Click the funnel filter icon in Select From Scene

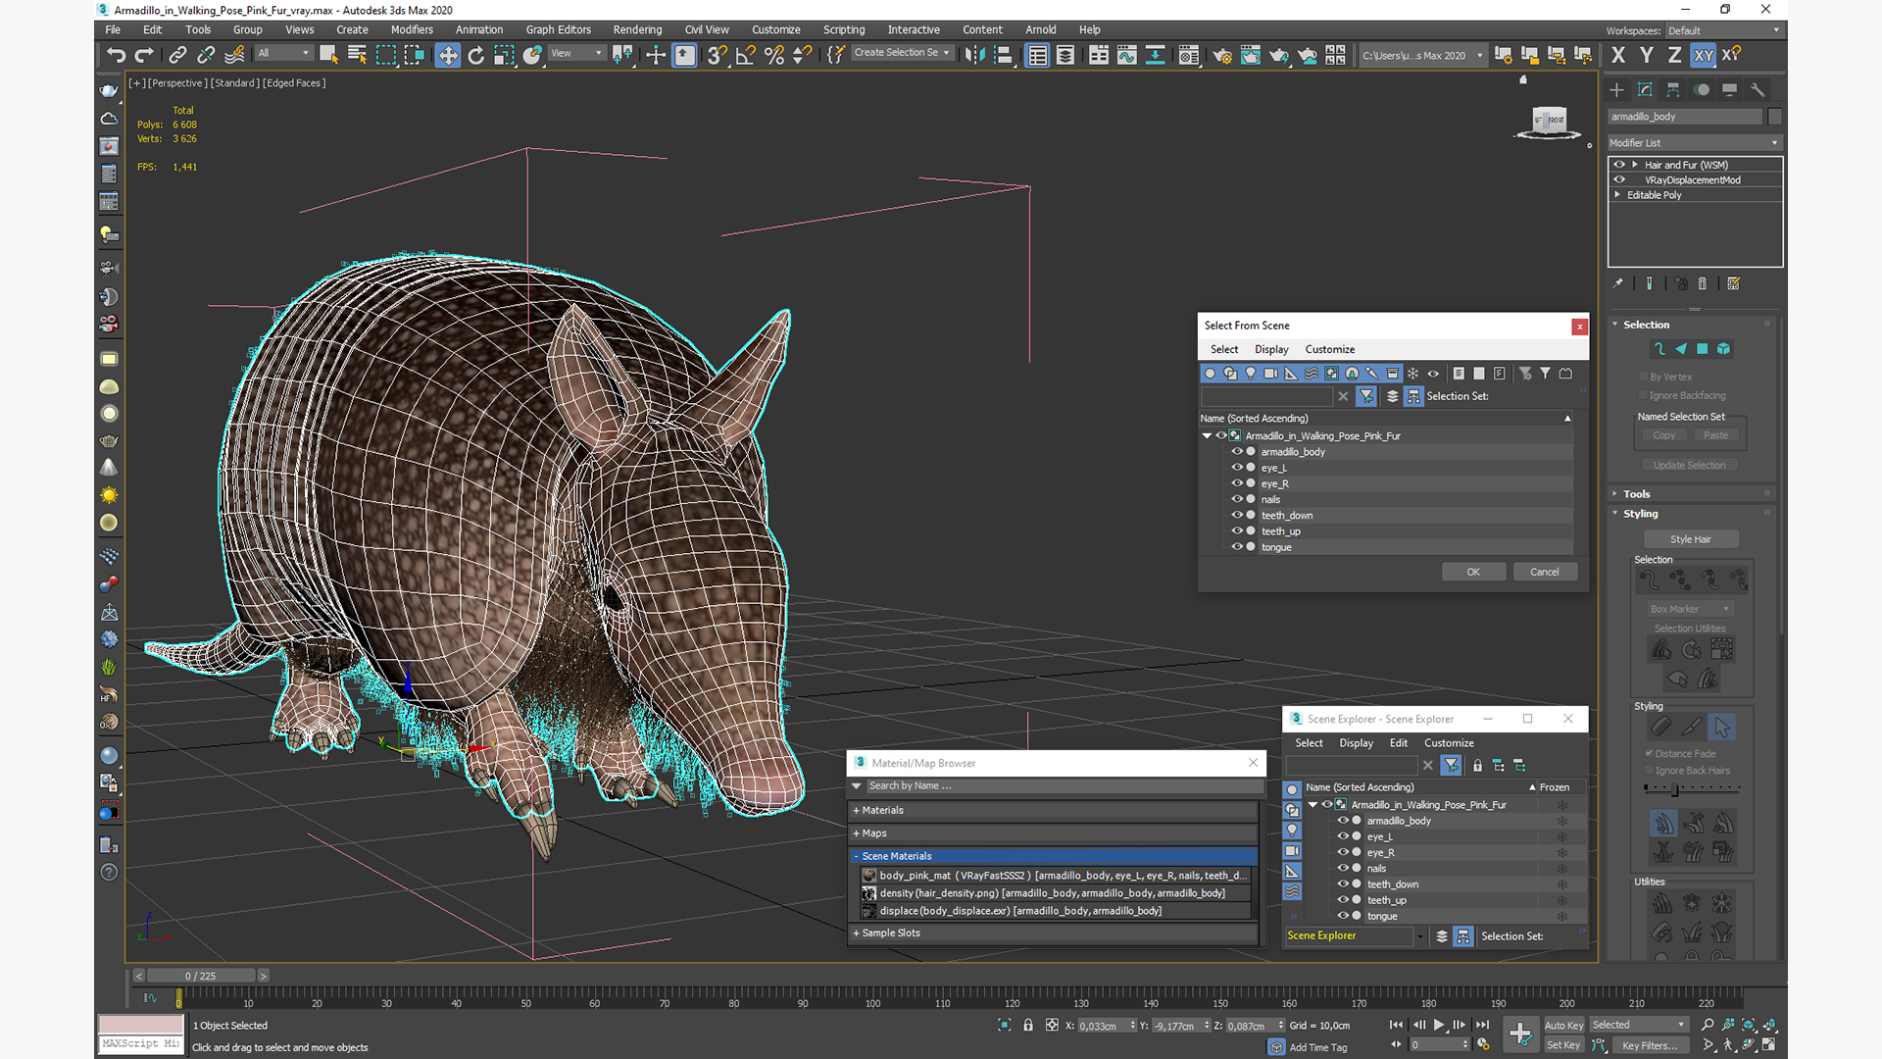click(1545, 374)
